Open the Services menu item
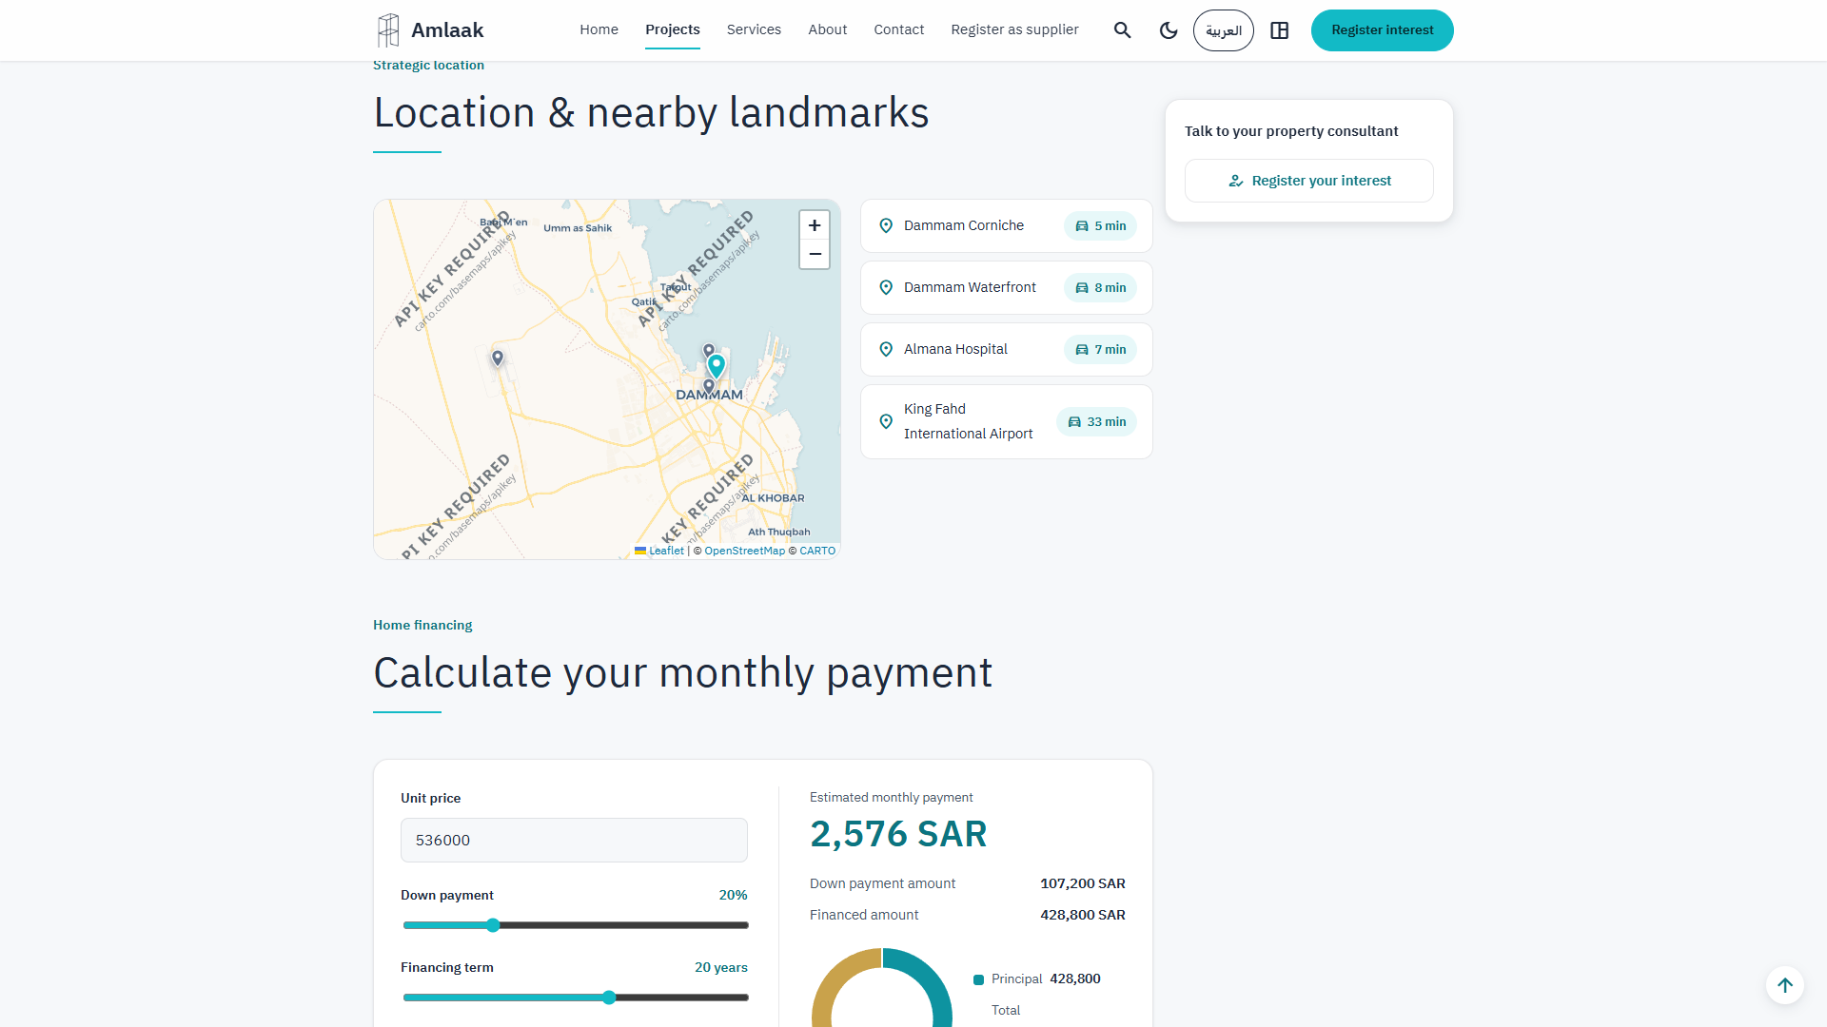 pos(754,29)
